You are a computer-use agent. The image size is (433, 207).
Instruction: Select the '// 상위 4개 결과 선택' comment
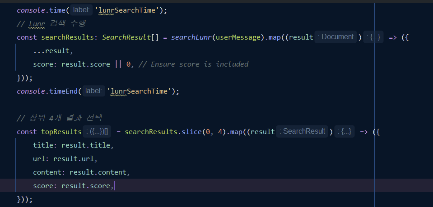click(x=60, y=118)
